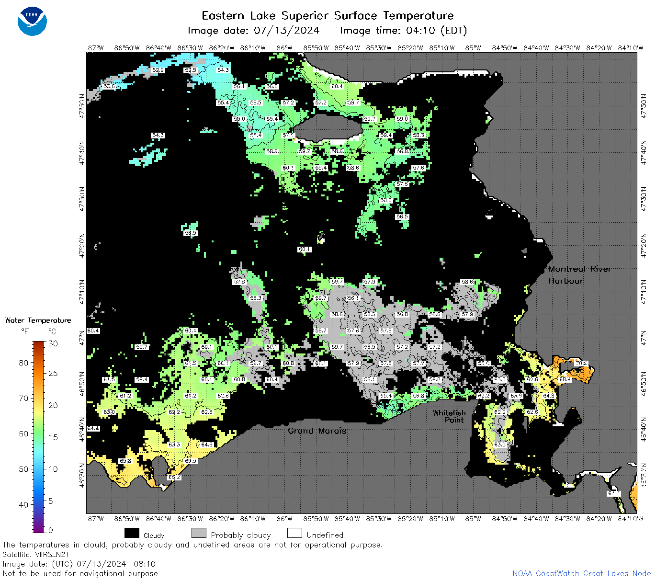Click the Water Temperature legend heading

click(38, 320)
